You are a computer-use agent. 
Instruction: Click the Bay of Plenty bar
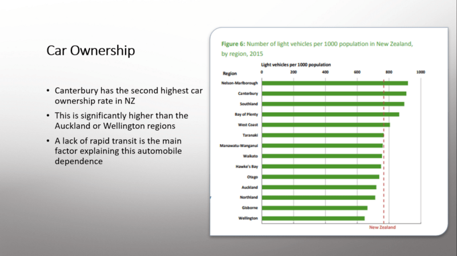coord(330,114)
